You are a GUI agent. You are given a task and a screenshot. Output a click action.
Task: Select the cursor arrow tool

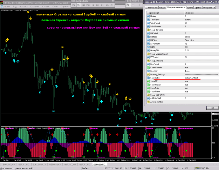(128, 5)
